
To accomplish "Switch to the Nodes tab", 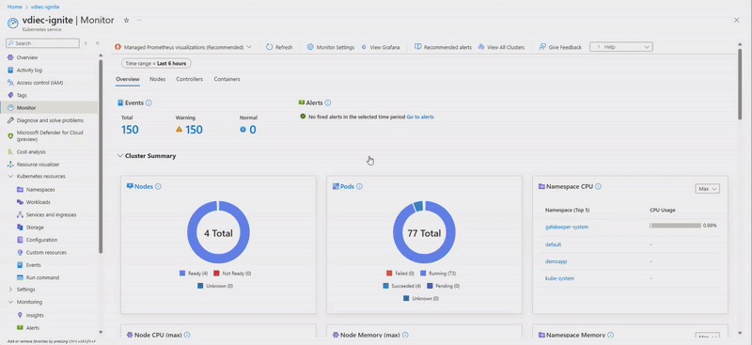I will pyautogui.click(x=157, y=79).
